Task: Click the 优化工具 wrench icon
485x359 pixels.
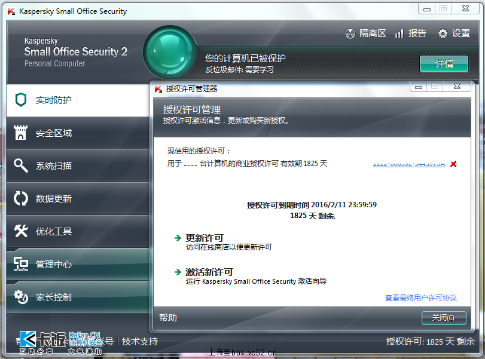Action: tap(21, 231)
